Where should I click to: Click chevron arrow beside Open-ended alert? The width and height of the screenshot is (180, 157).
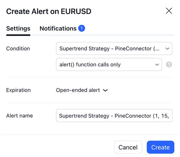pos(105,90)
